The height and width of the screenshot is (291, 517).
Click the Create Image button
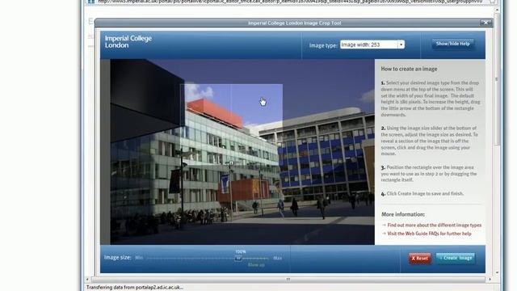click(x=456, y=258)
